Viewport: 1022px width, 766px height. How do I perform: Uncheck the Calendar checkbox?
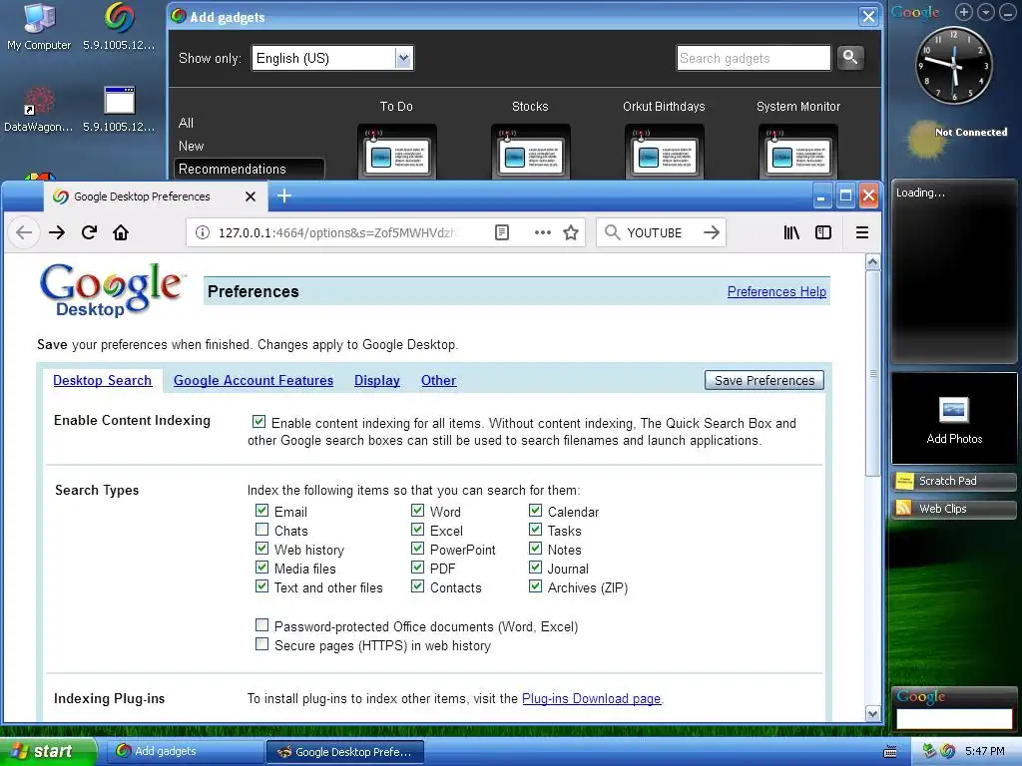(x=535, y=511)
